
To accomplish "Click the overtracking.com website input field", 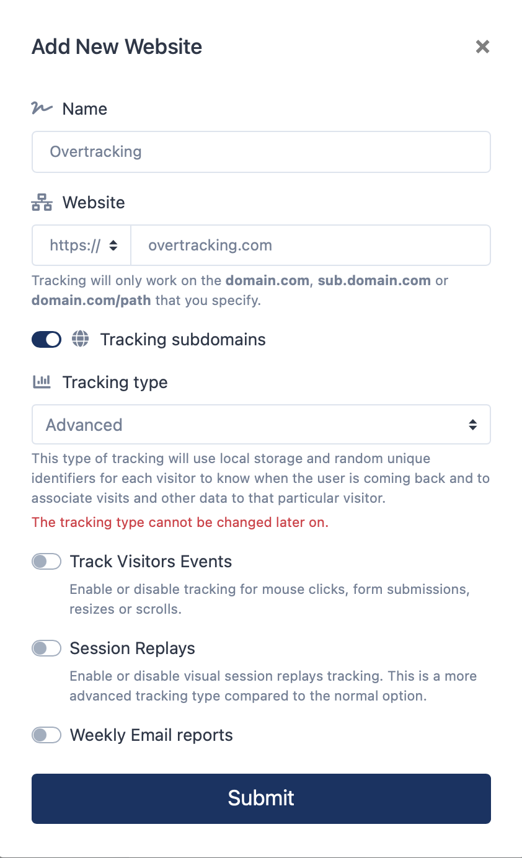I will coord(311,245).
